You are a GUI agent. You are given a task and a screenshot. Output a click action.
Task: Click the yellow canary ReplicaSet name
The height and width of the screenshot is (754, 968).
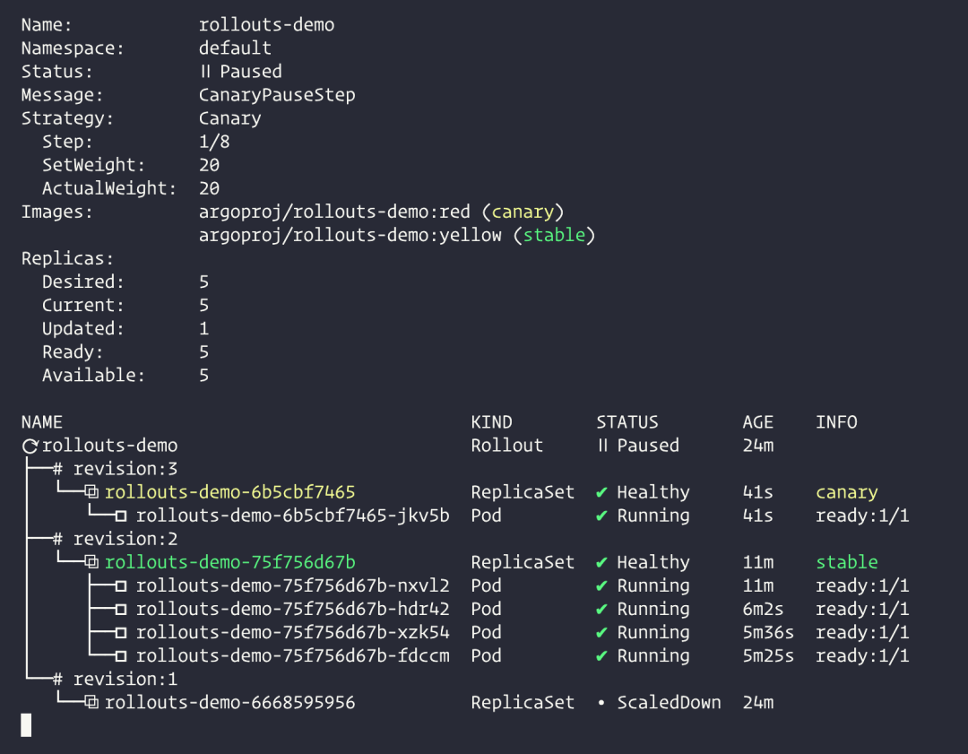pos(230,492)
